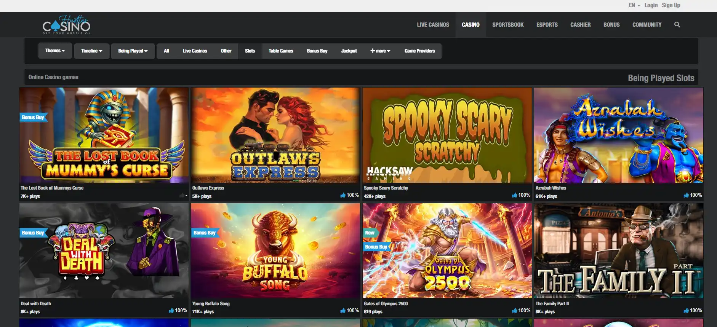Open Deal with Death title link

(36, 303)
